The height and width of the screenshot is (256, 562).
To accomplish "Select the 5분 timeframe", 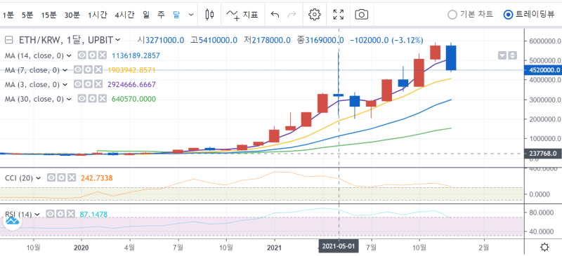I will pos(27,15).
